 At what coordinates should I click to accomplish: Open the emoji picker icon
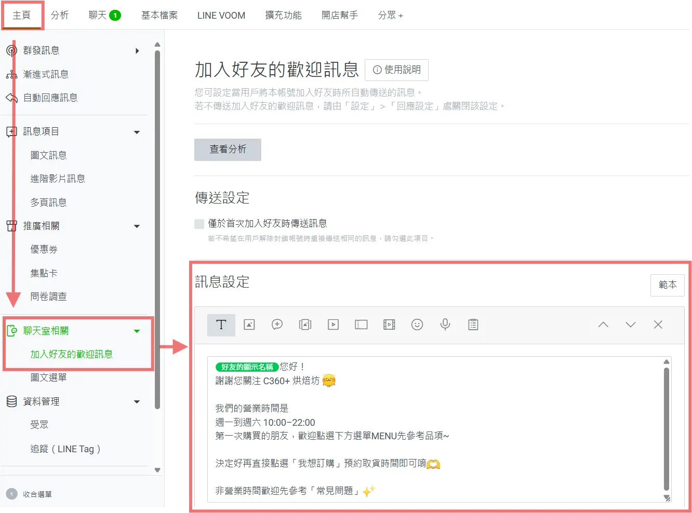pos(417,325)
